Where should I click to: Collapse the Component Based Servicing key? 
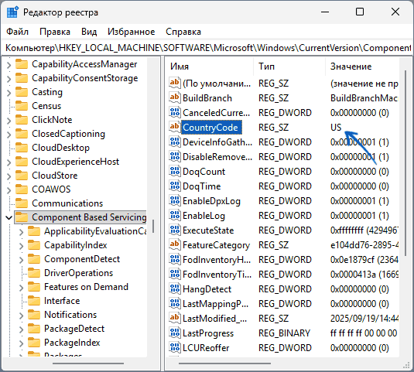(x=9, y=217)
